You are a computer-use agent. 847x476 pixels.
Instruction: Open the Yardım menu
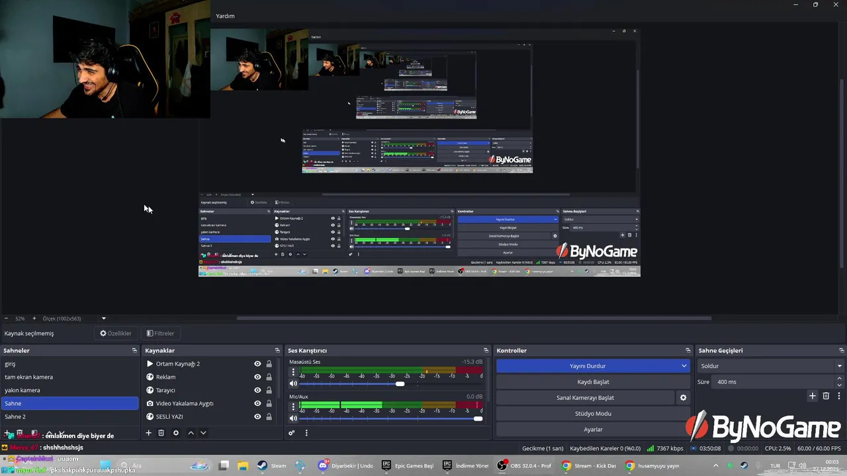pyautogui.click(x=225, y=16)
